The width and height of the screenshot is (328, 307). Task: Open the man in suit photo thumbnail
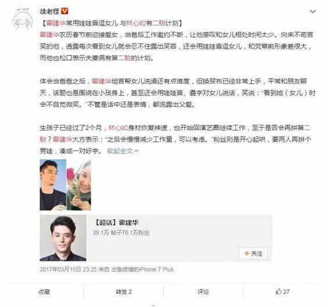click(x=53, y=185)
